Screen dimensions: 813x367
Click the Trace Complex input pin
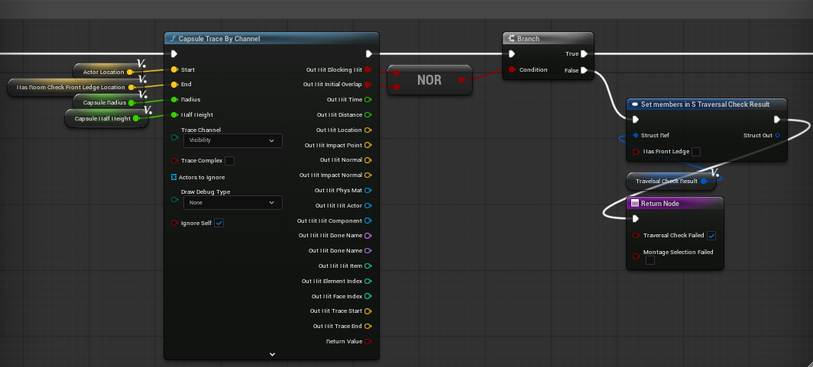(174, 161)
